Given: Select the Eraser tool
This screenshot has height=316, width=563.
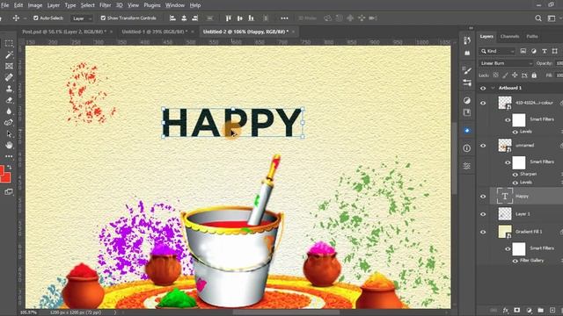Looking at the screenshot, I should [x=9, y=100].
